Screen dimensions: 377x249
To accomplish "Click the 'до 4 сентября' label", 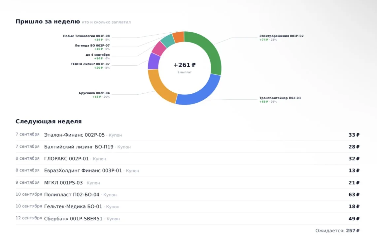I will (98, 55).
